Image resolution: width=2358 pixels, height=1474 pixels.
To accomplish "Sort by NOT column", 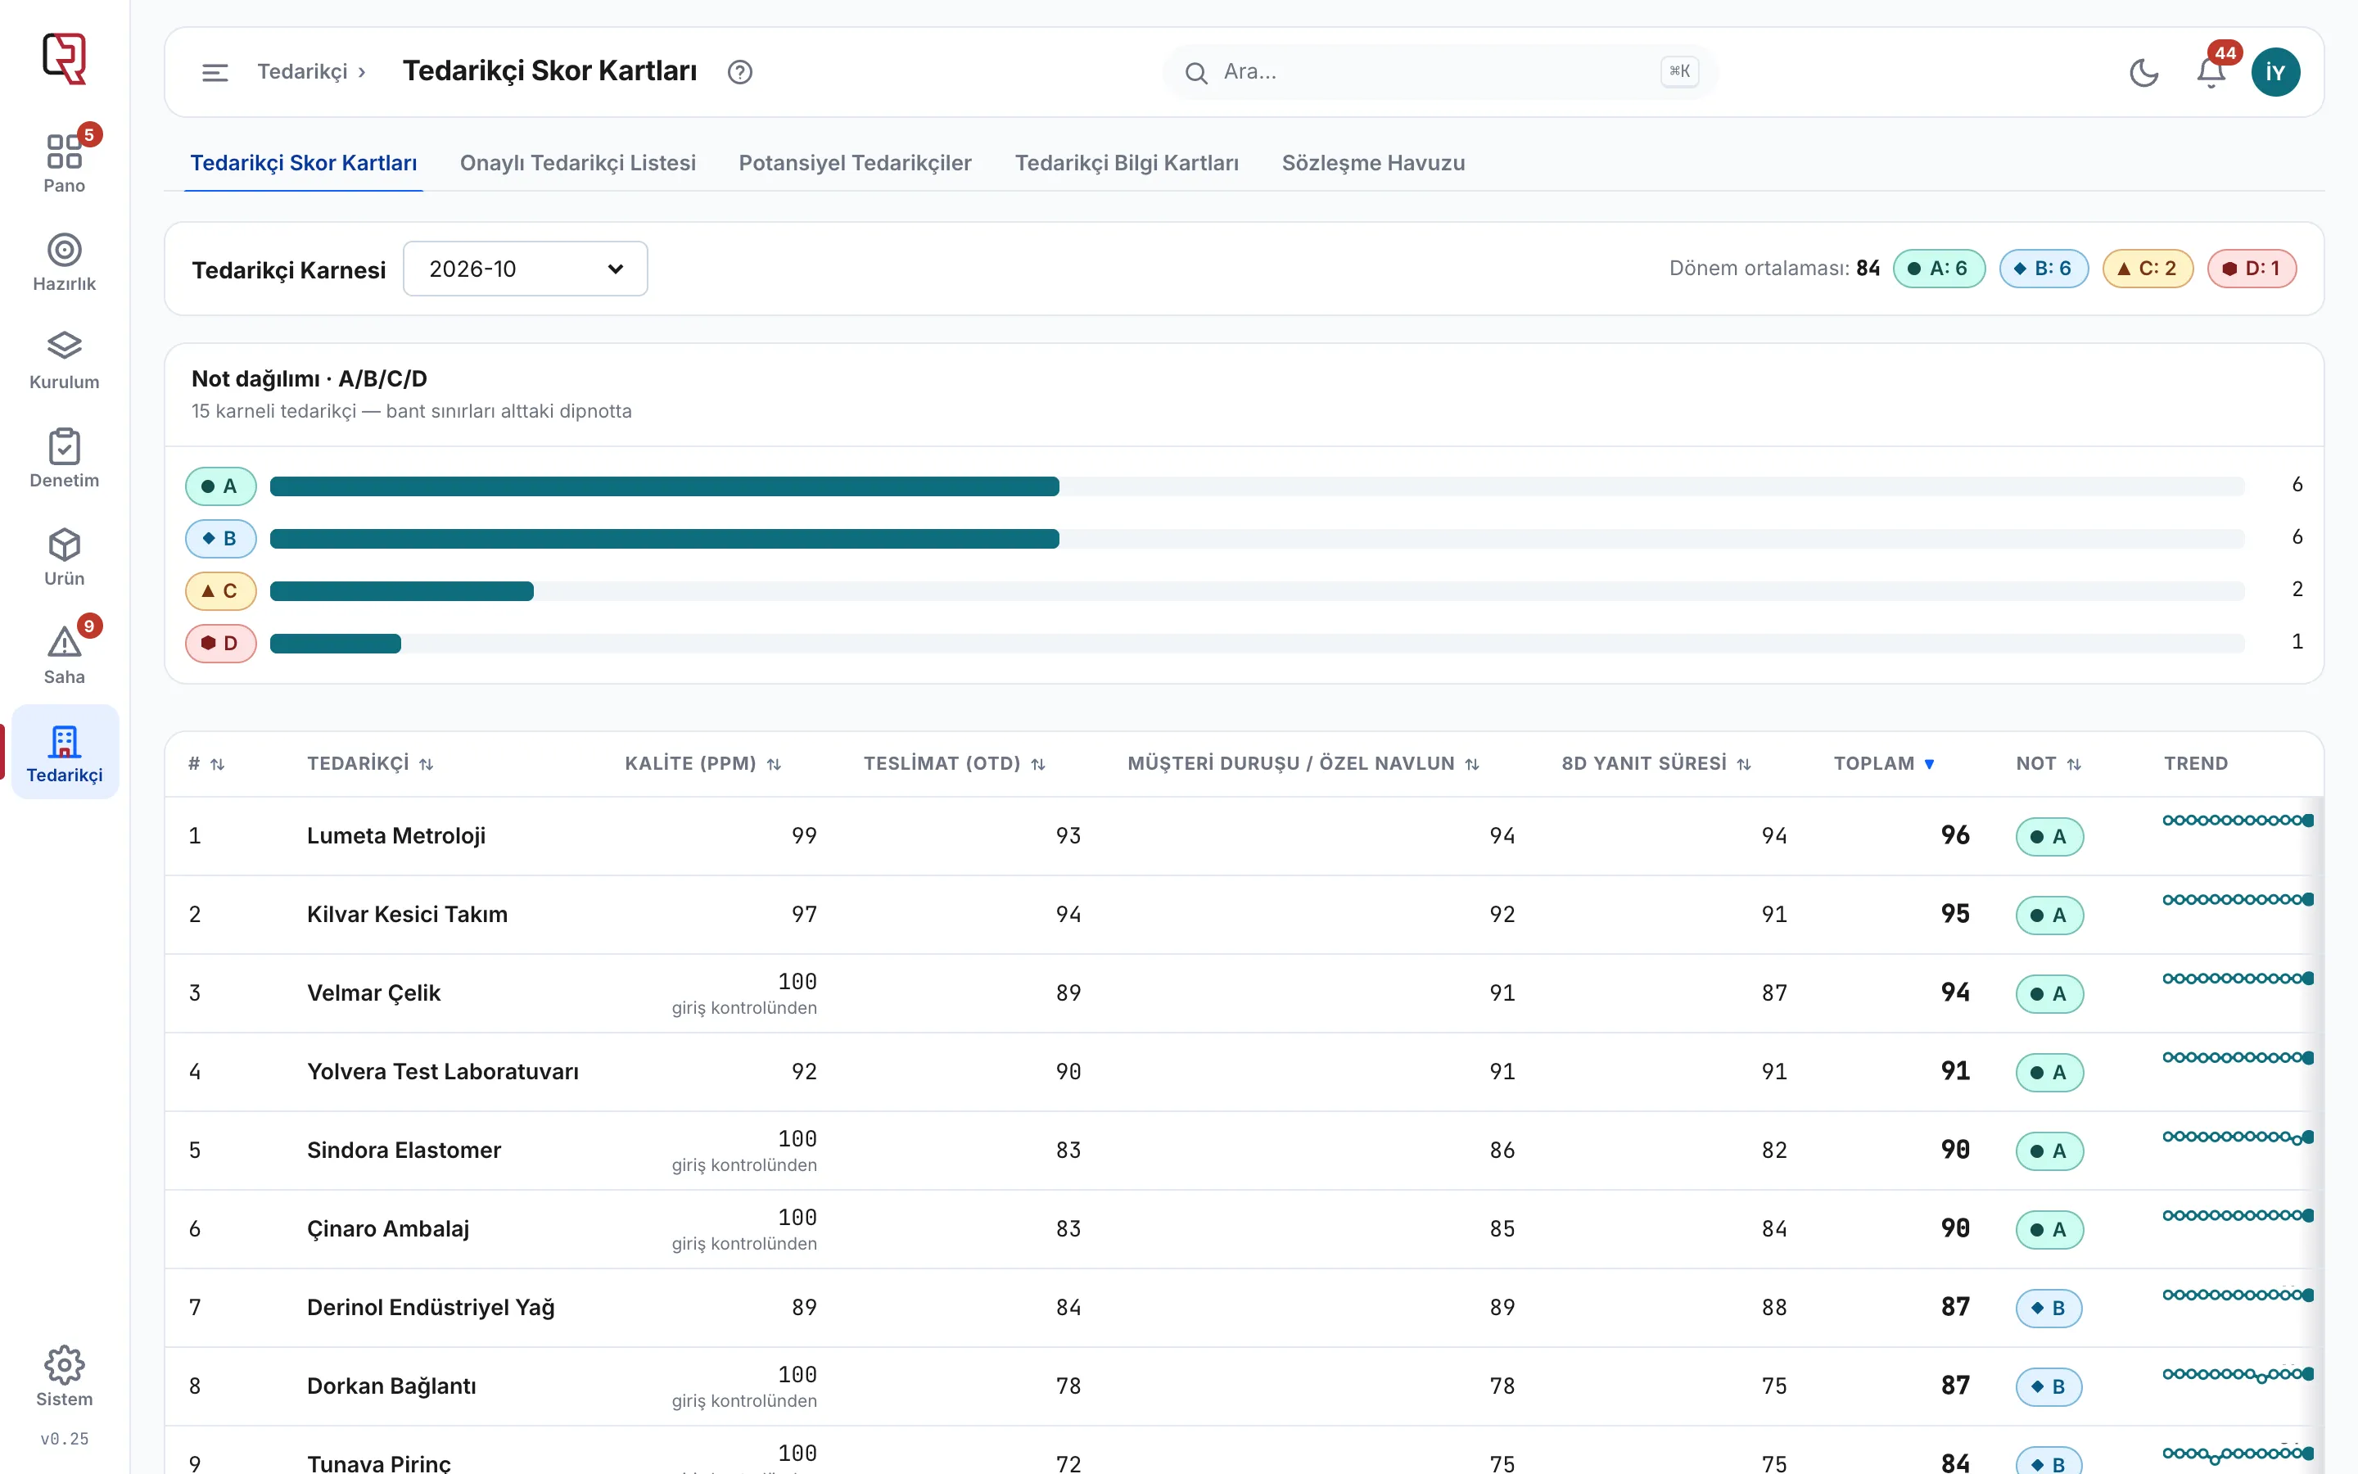I will (2049, 764).
